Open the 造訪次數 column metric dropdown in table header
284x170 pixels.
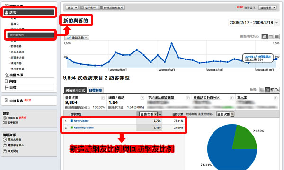(148, 114)
